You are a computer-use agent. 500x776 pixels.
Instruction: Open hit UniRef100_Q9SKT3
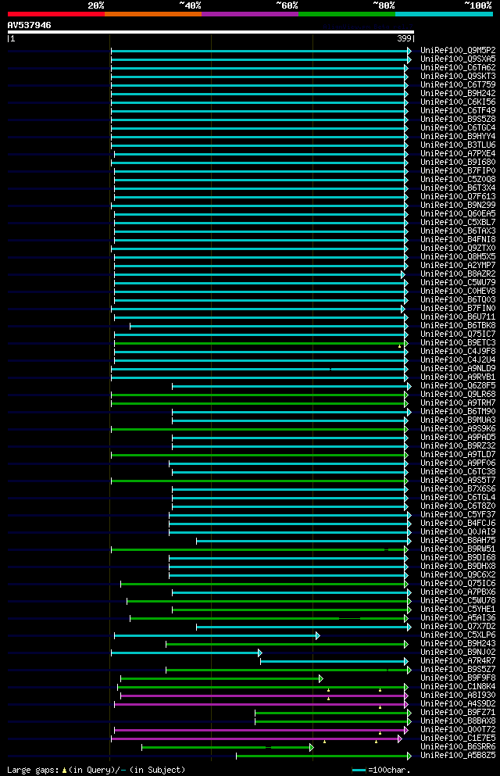(458, 77)
